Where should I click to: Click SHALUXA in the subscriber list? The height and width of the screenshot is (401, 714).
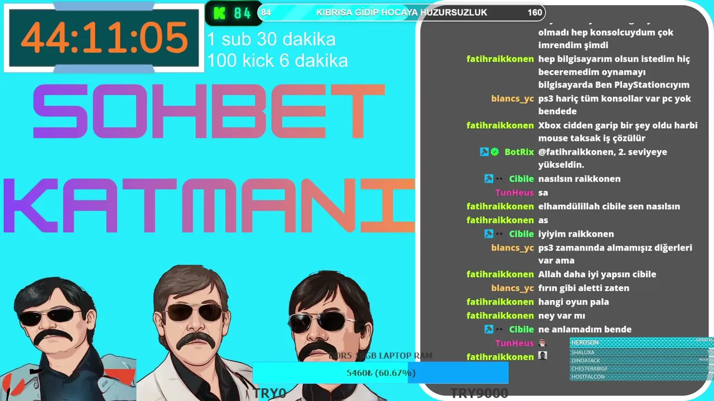pyautogui.click(x=583, y=352)
